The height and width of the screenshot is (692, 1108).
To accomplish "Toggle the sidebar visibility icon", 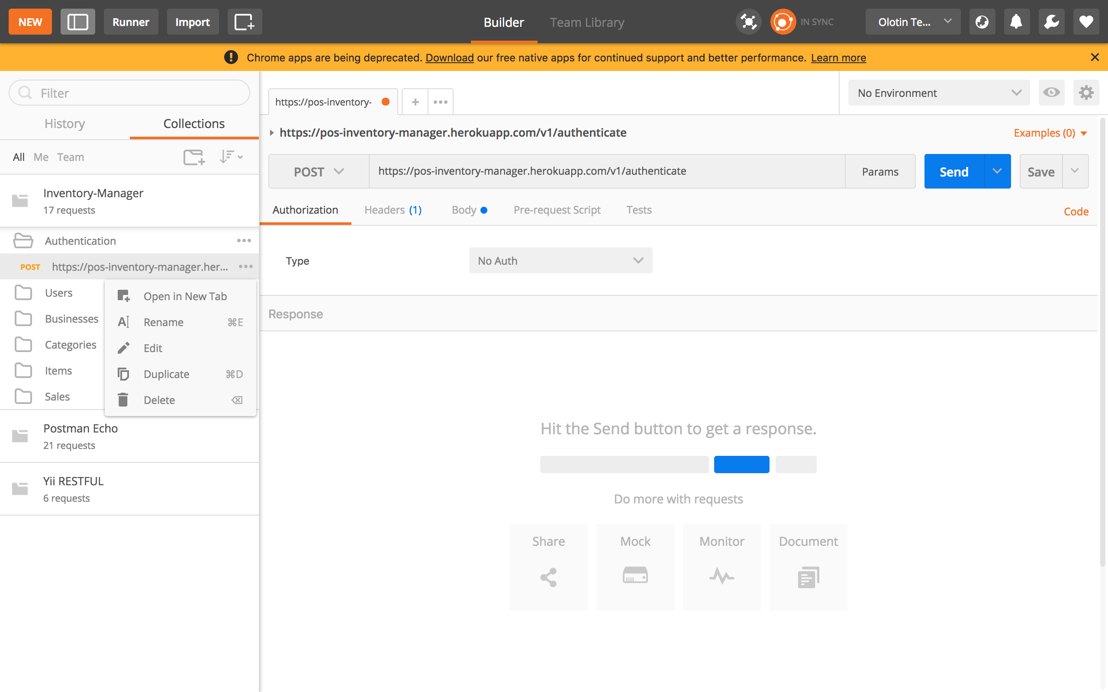I will pyautogui.click(x=77, y=22).
